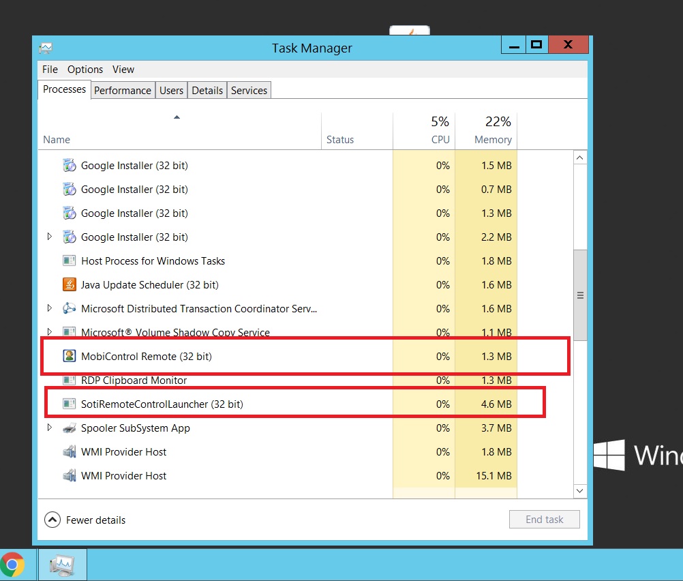Click the Host Process for Windows Tasks icon
This screenshot has width=683, height=581.
point(69,260)
